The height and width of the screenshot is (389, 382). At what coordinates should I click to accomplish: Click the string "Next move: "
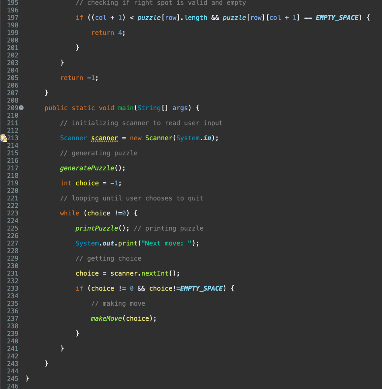click(167, 243)
